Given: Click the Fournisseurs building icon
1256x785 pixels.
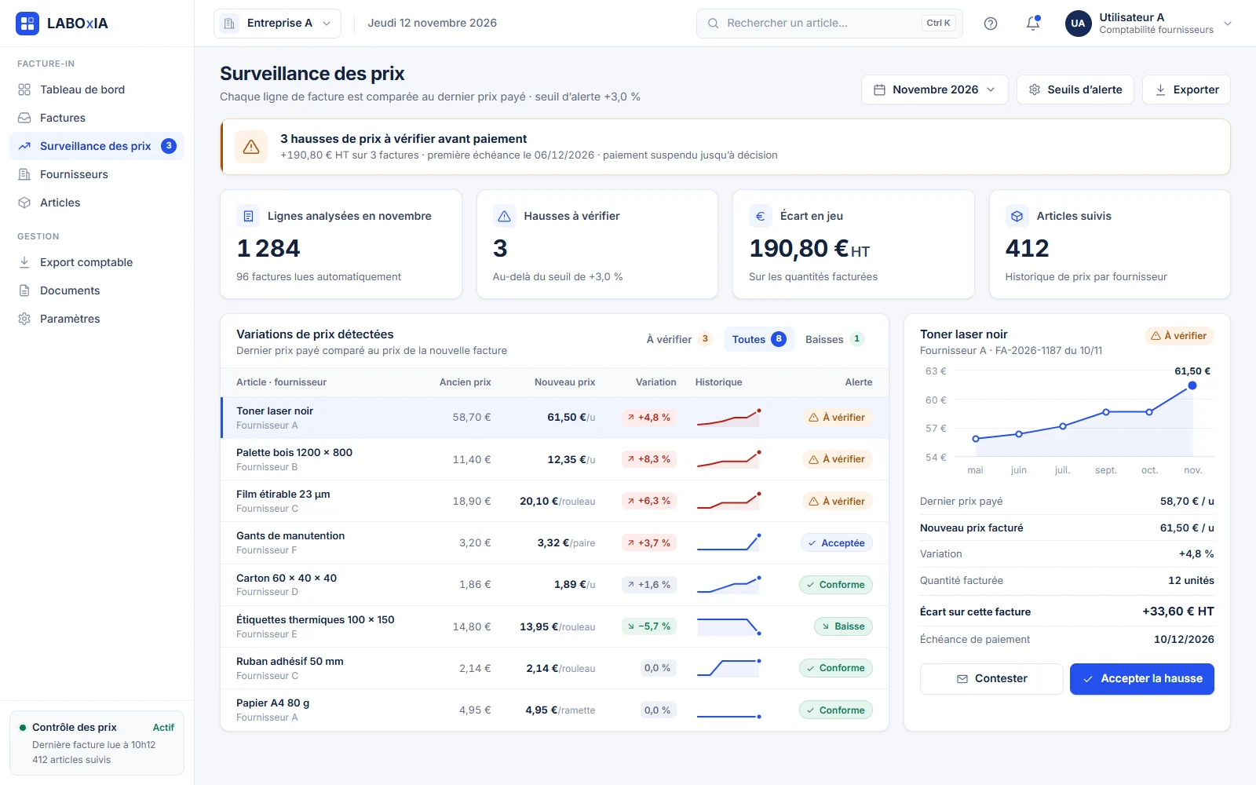Looking at the screenshot, I should click(x=24, y=174).
